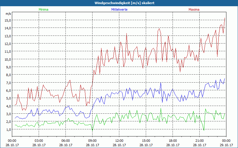
Task: Select the red 'Maxima' legend label
Action: pyautogui.click(x=194, y=9)
